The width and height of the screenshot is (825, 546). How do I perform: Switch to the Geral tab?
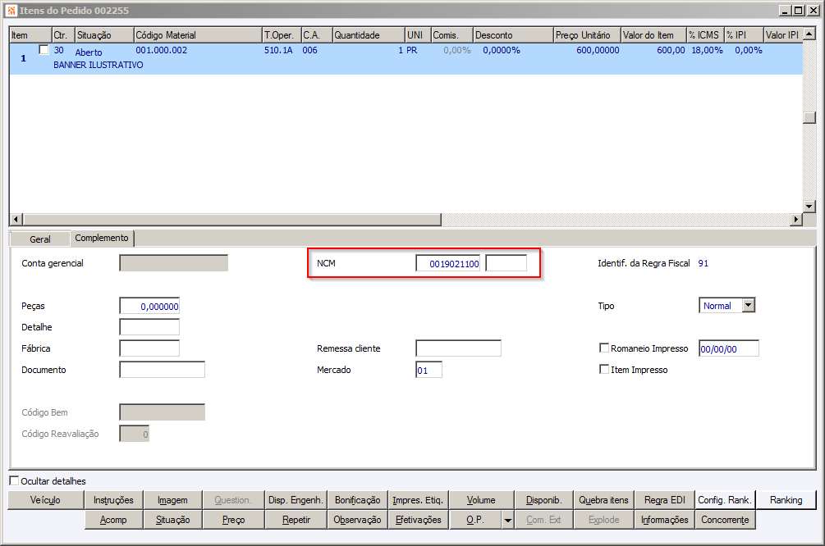(40, 239)
